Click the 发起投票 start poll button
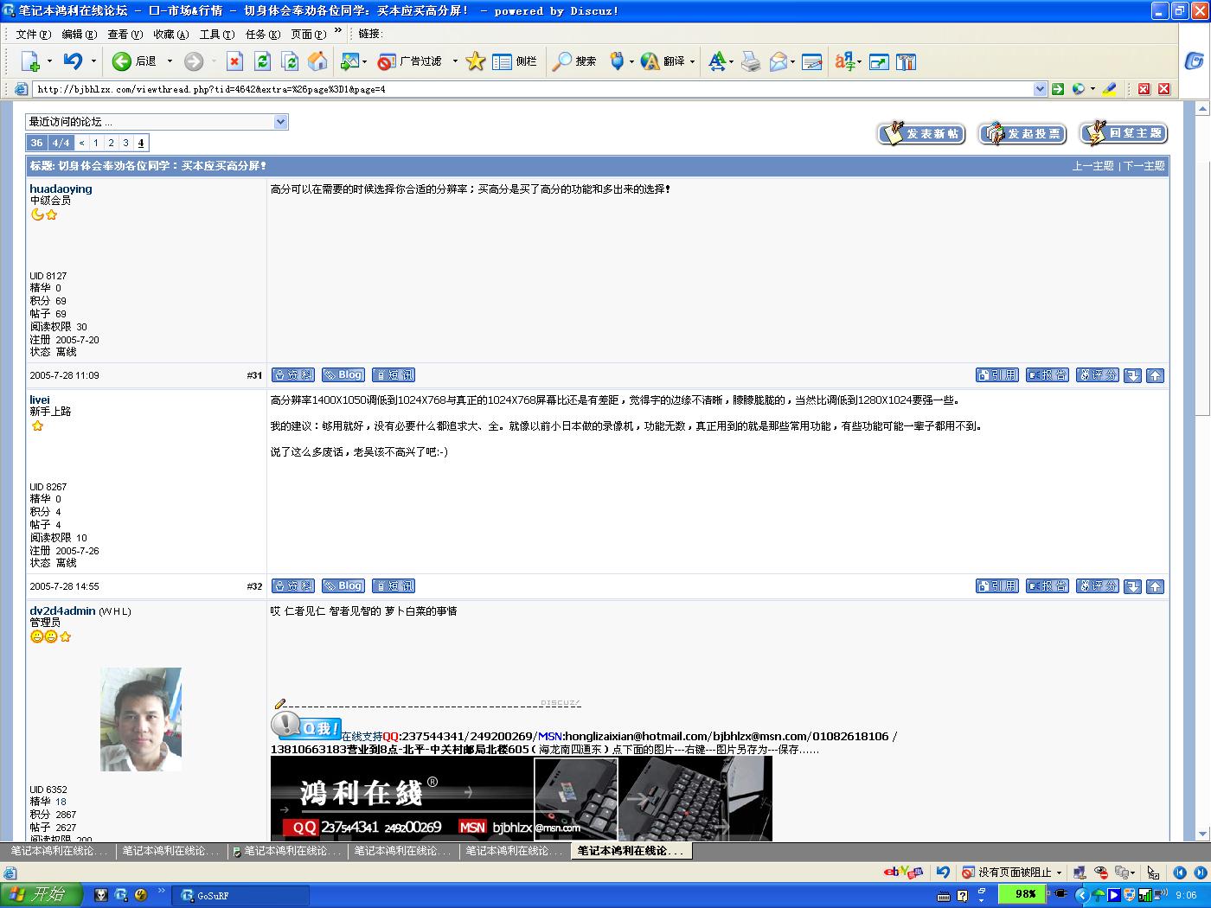Viewport: 1211px width, 908px height. point(1023,134)
